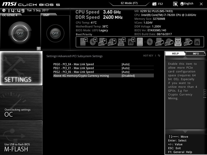Select highlighted legacy USB key boot device

(x=178, y=42)
